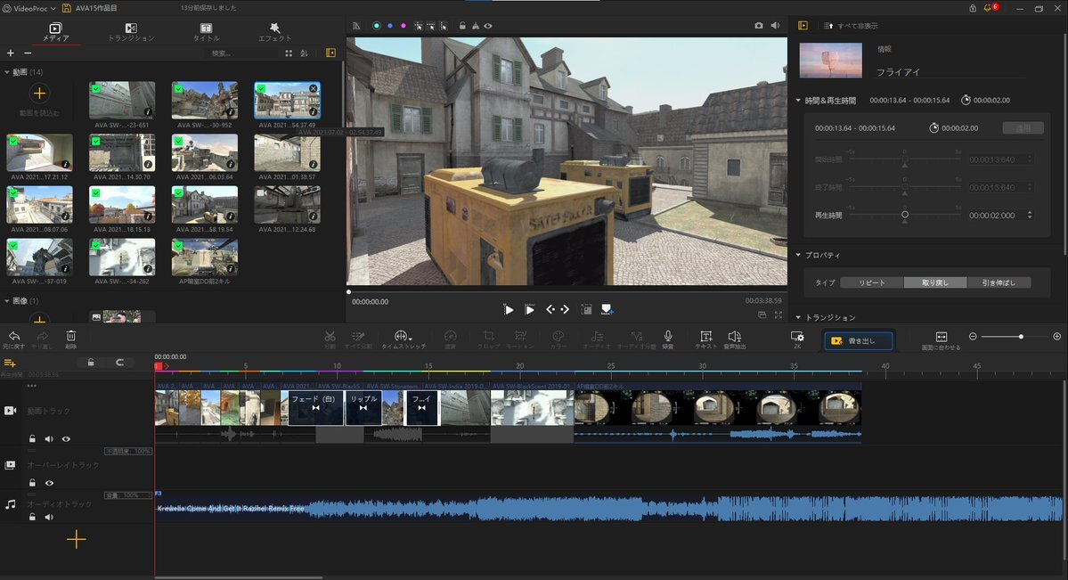Undo with the 元に戻す button
The width and height of the screenshot is (1068, 580).
[x=13, y=339]
